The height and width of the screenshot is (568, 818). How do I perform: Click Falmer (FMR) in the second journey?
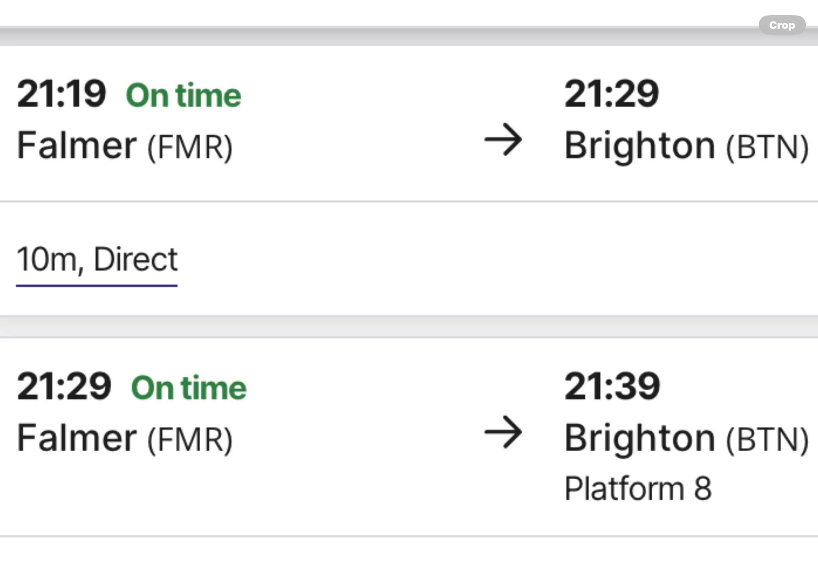pyautogui.click(x=125, y=438)
